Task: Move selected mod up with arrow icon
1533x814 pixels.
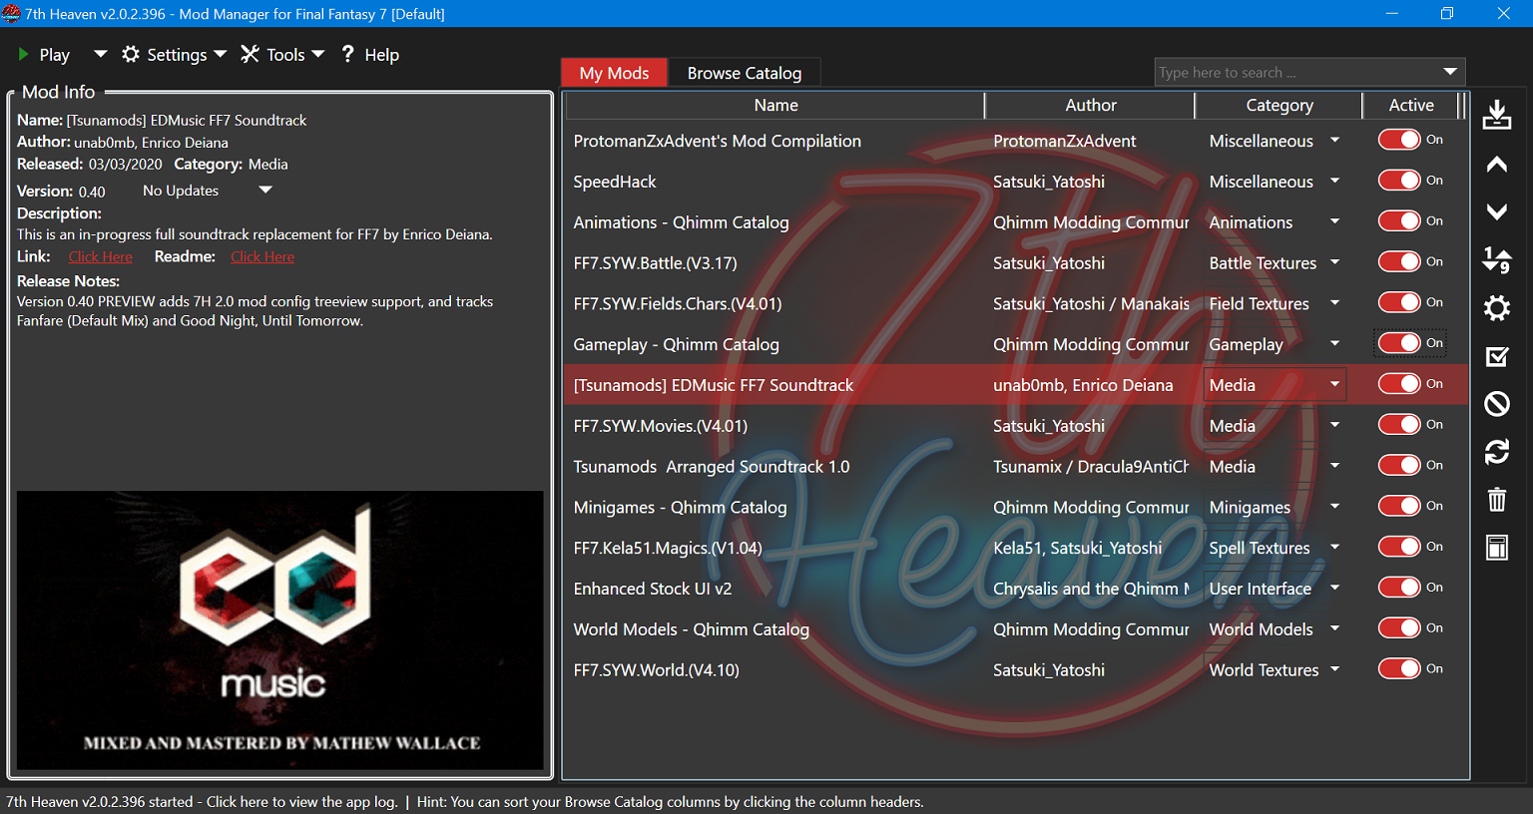Action: coord(1496,165)
